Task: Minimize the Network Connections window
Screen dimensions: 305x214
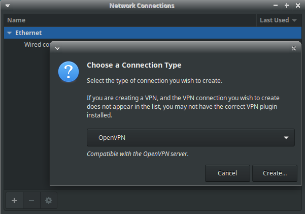Action: coord(276,6)
